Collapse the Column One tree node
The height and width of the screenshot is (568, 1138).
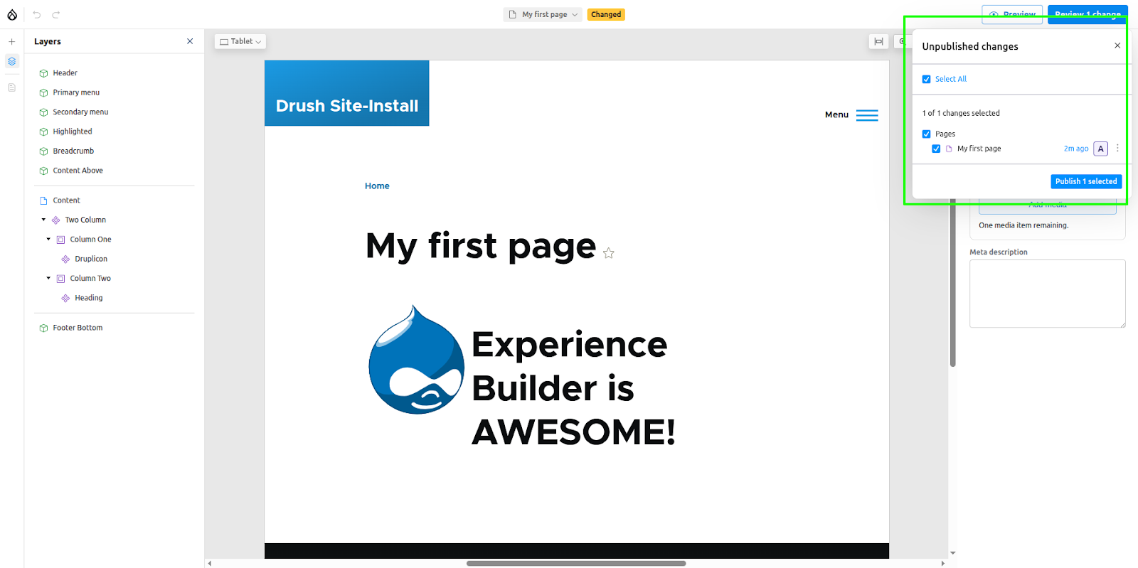coord(48,240)
